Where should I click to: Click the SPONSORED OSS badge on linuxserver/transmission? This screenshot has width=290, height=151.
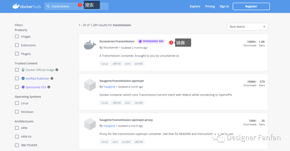(151, 41)
